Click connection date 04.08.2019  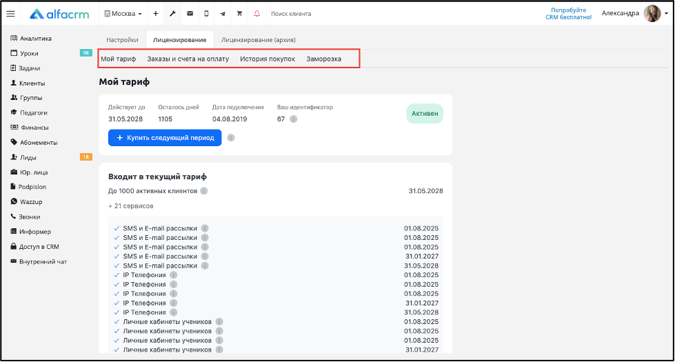[230, 119]
